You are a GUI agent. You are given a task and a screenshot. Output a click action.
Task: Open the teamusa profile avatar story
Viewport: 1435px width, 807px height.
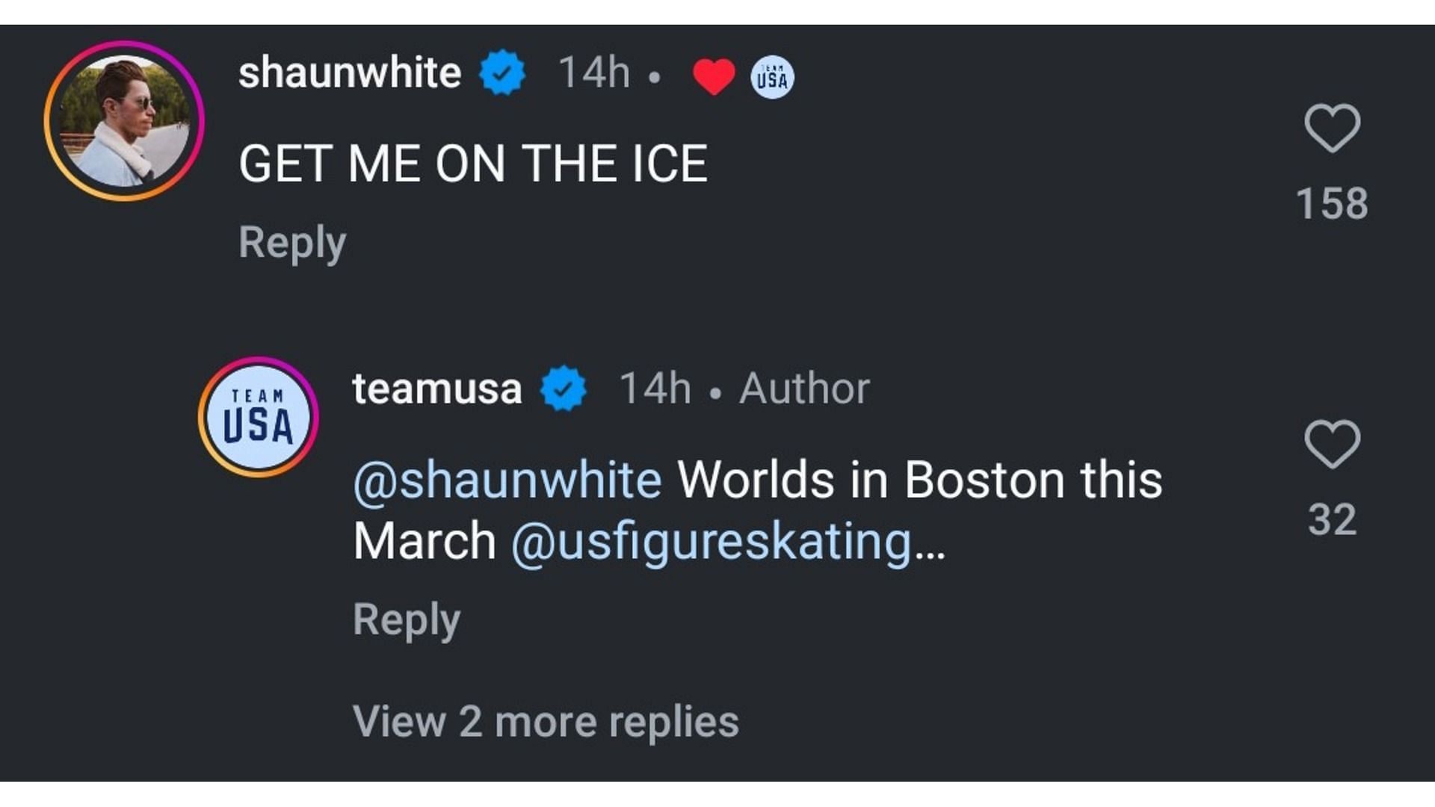point(259,417)
